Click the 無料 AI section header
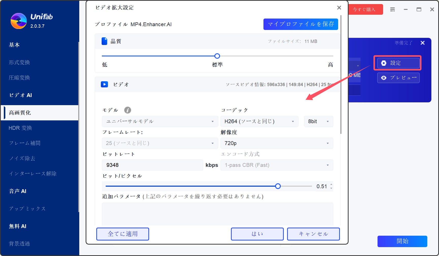Viewport: 439px width, 256px height. (x=18, y=226)
